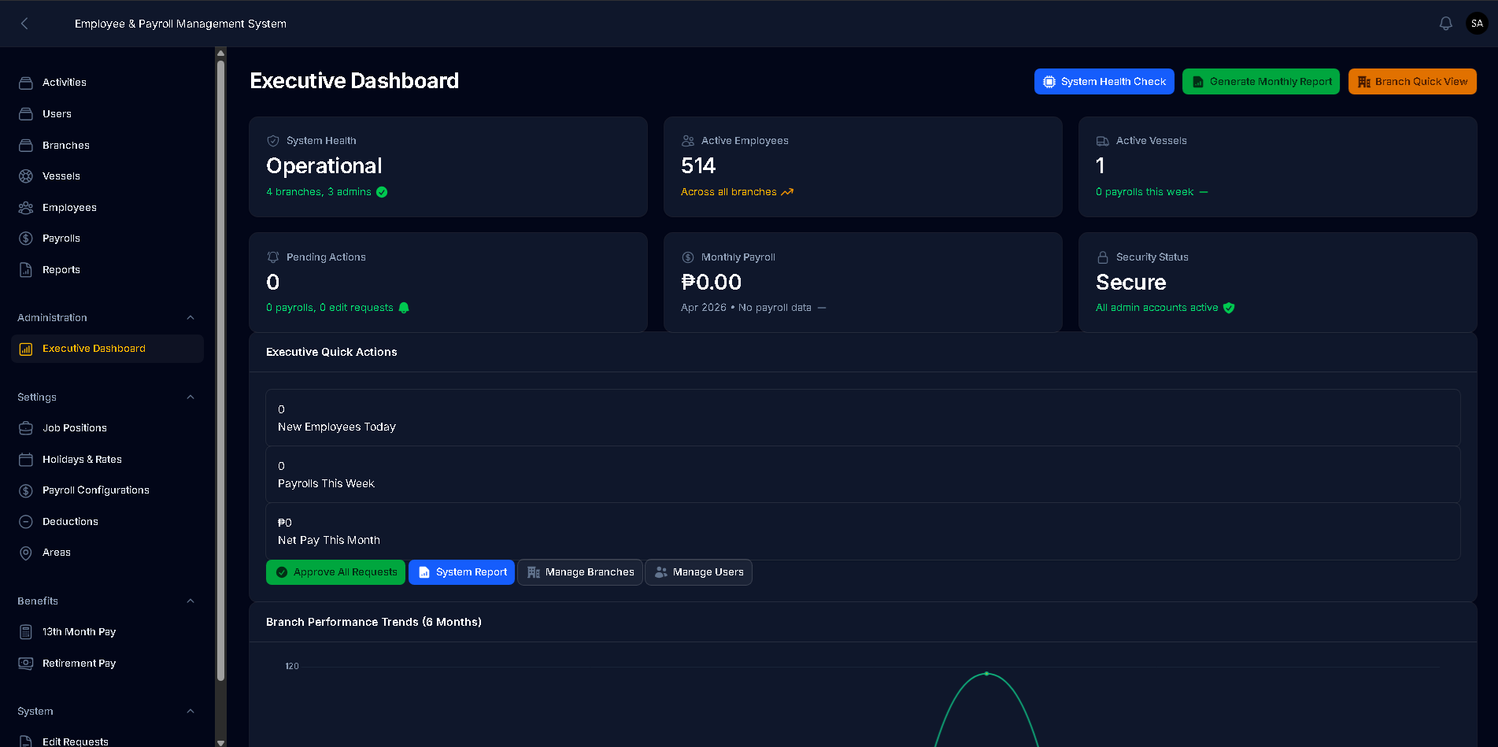The width and height of the screenshot is (1498, 747).
Task: Collapse the Settings section
Action: (x=190, y=398)
